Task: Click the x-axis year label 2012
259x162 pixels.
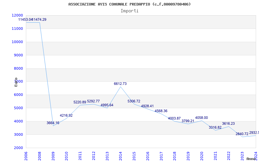Action: 94,156
